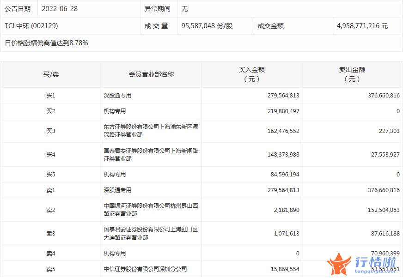Select the 卖1 row label
This screenshot has width=403, height=278.
(51, 190)
